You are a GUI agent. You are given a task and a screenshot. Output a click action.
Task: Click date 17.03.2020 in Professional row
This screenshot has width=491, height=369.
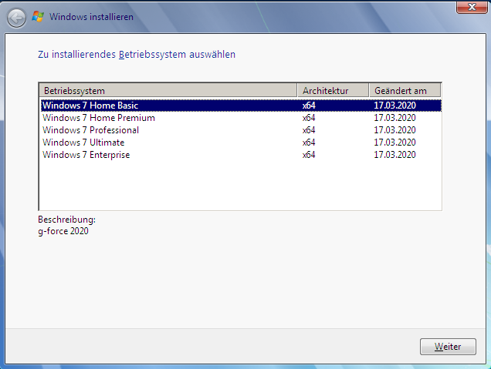click(394, 130)
